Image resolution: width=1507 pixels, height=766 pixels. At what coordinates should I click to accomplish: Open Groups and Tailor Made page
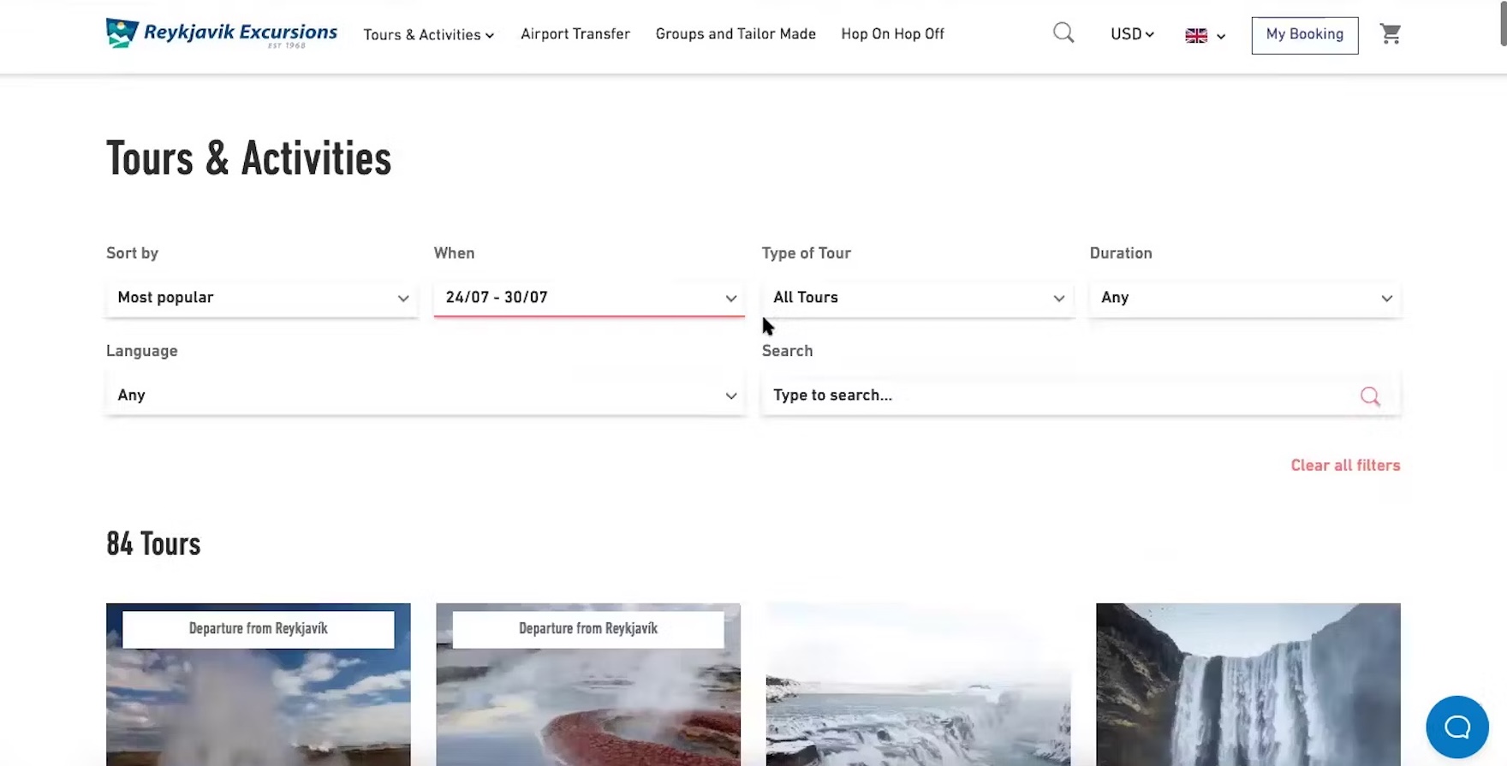[x=736, y=34]
